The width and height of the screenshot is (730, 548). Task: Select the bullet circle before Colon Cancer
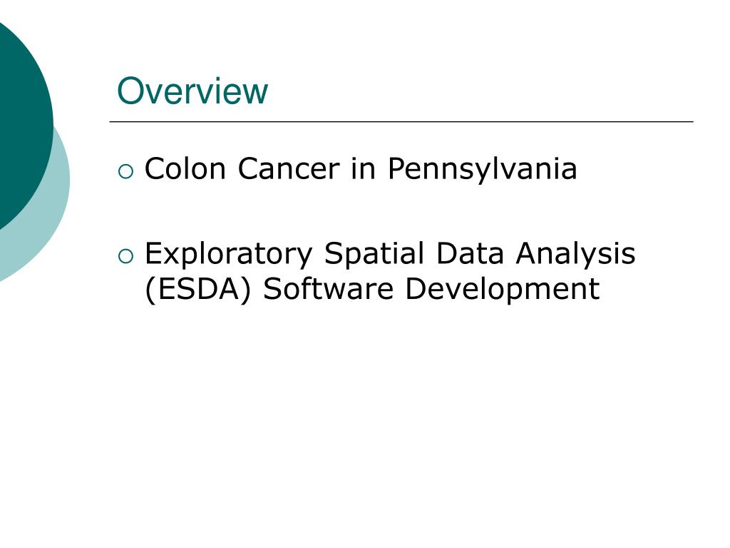(x=125, y=171)
